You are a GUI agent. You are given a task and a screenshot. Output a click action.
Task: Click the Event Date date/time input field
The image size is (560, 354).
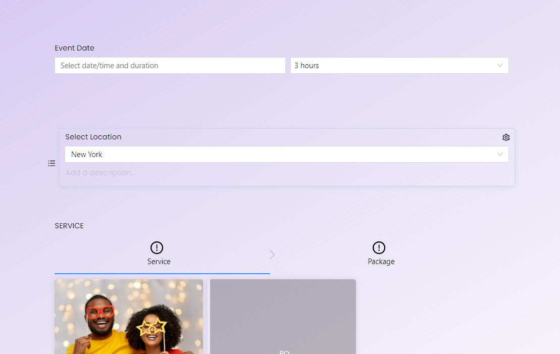(x=170, y=65)
